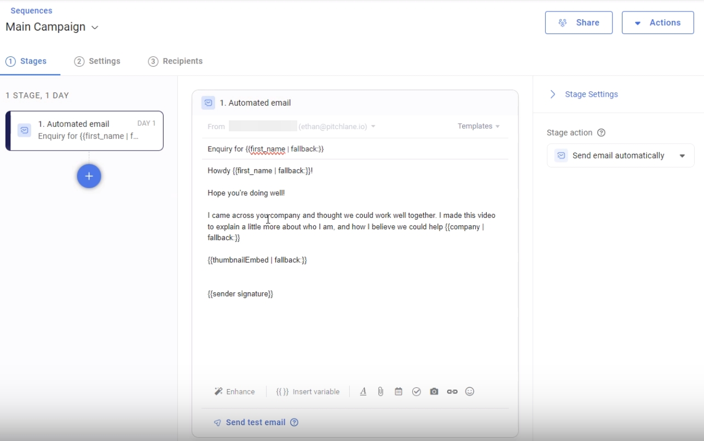Image resolution: width=704 pixels, height=441 pixels.
Task: Switch to the Settings tab
Action: point(97,61)
